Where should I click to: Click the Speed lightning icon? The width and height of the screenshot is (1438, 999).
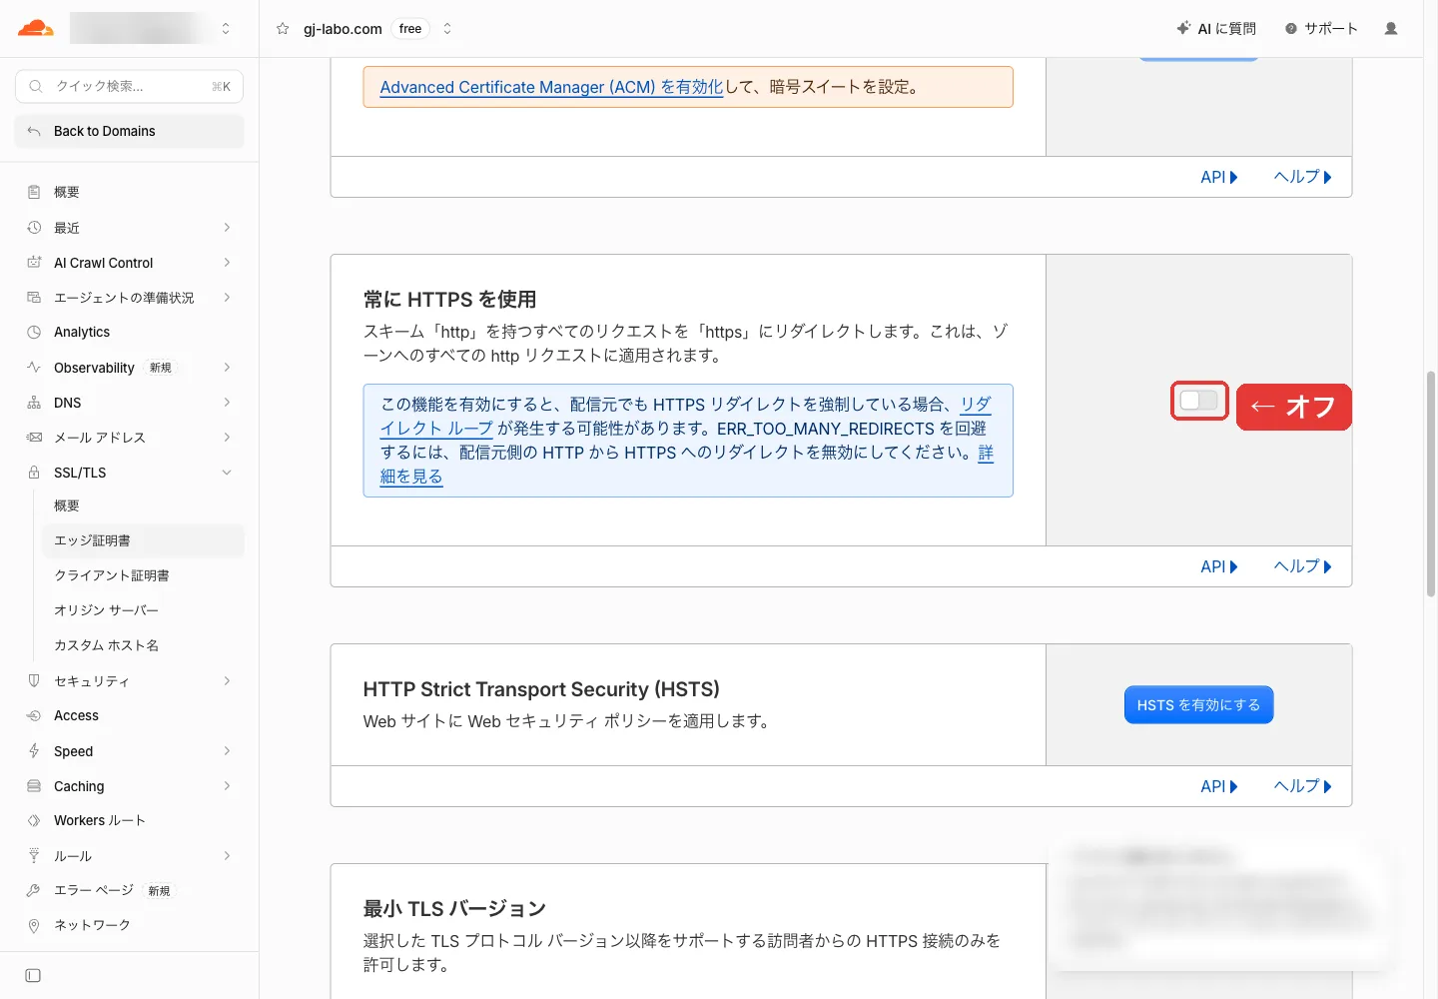pyautogui.click(x=34, y=751)
